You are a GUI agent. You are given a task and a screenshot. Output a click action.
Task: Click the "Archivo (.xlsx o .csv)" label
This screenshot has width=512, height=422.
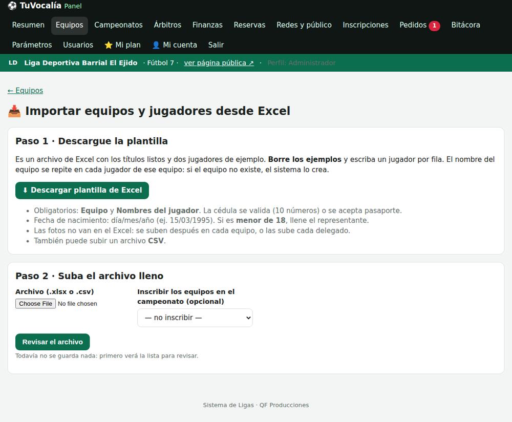point(55,292)
